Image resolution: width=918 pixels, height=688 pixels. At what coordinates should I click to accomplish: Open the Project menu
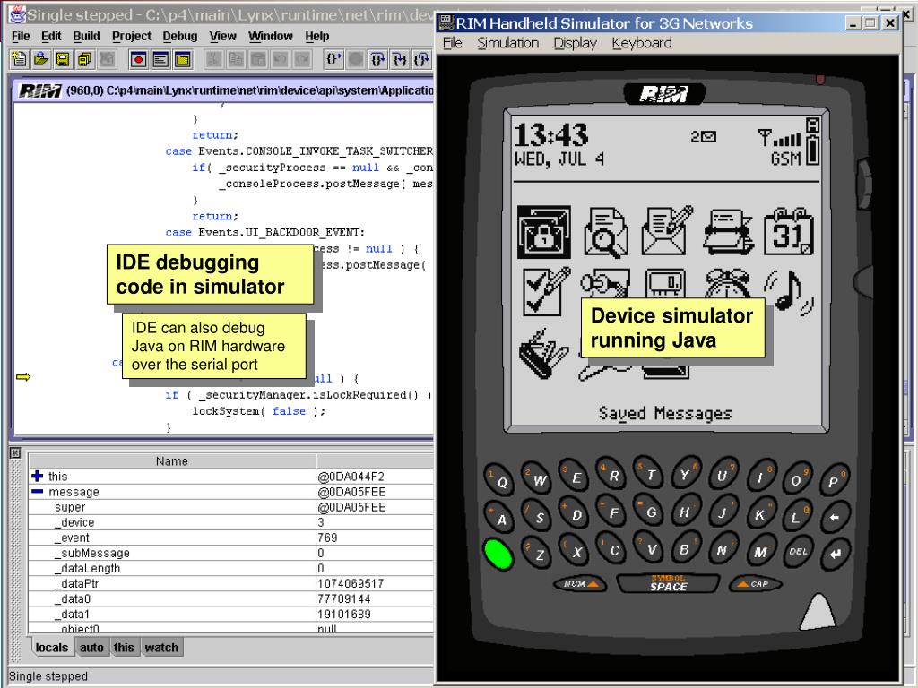coord(132,36)
